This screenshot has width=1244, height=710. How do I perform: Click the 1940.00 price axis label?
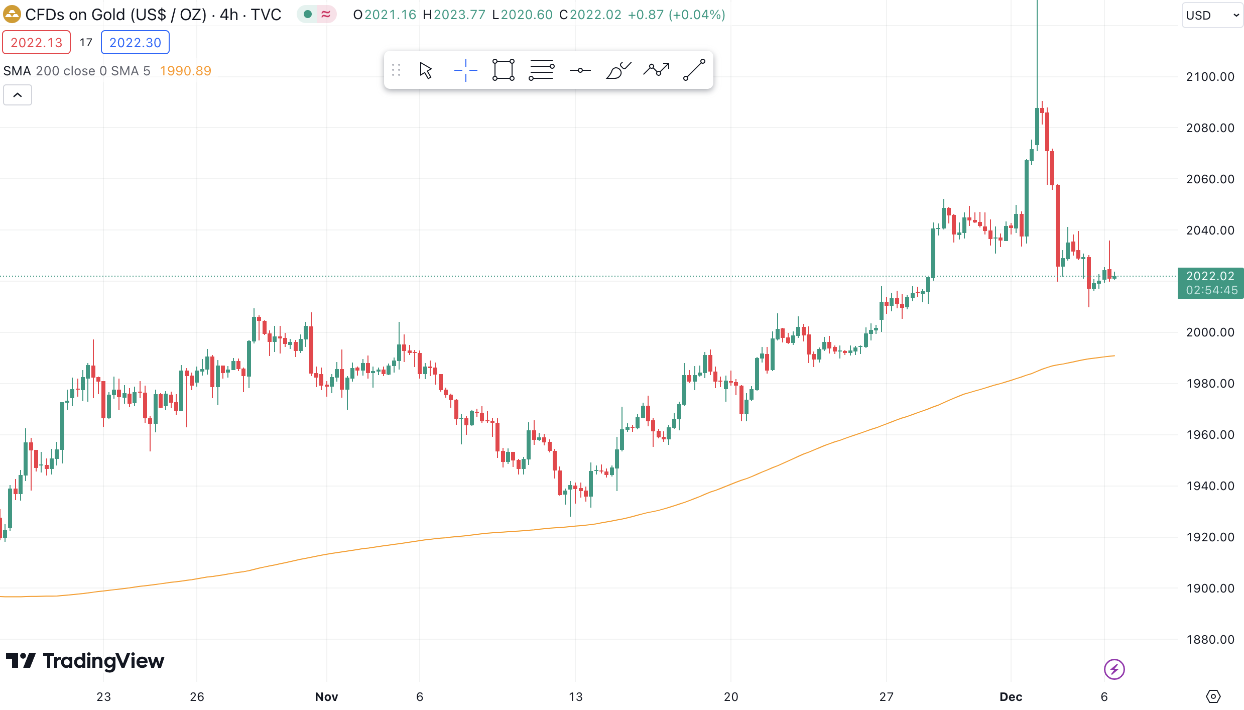[x=1210, y=486]
